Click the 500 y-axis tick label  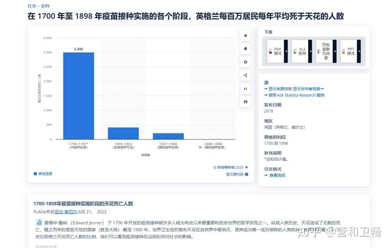pyautogui.click(x=49, y=125)
